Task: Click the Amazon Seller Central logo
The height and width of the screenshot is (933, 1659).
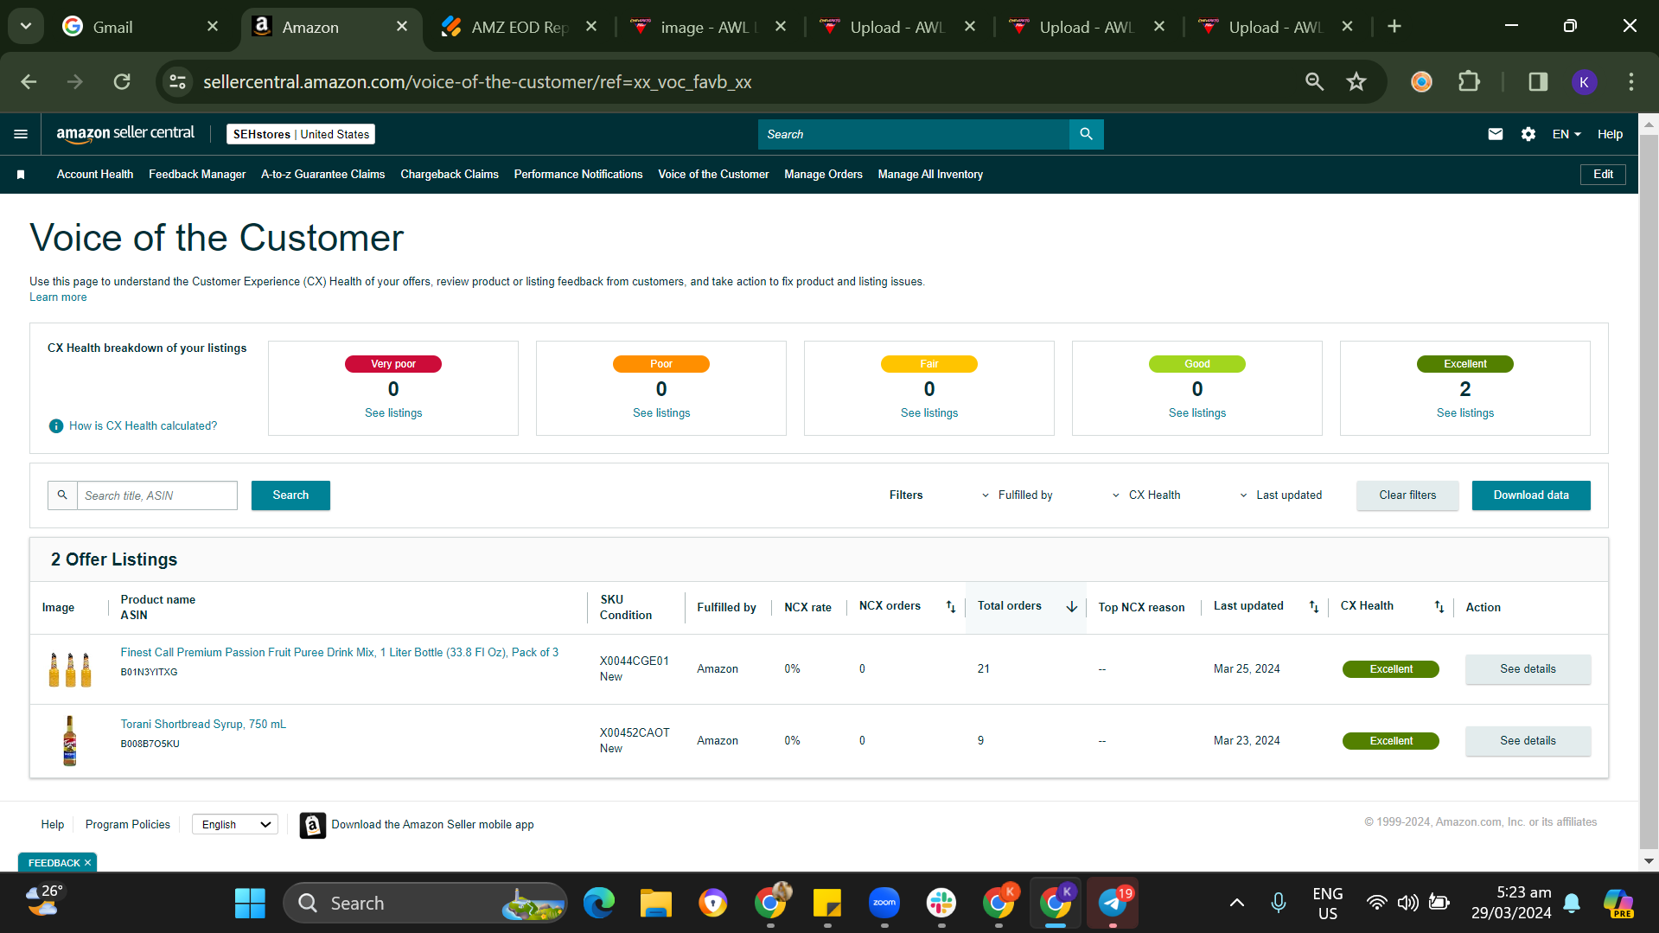Action: pyautogui.click(x=125, y=134)
